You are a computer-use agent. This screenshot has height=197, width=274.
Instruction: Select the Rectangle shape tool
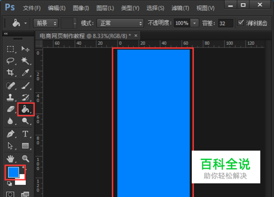pos(25,146)
